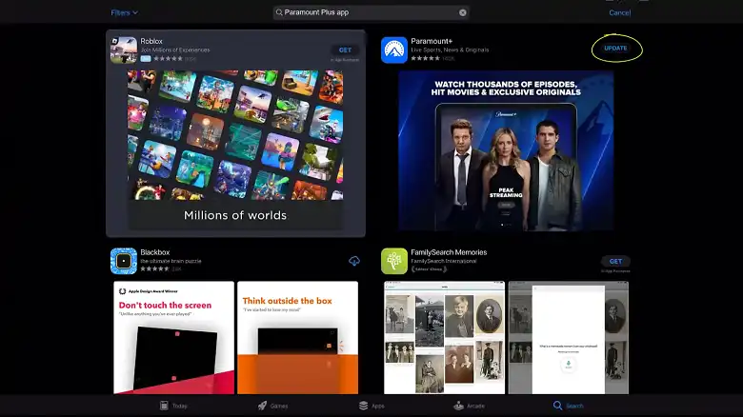743x417 pixels.
Task: Clear the search text with the X icon
Action: pyautogui.click(x=463, y=12)
